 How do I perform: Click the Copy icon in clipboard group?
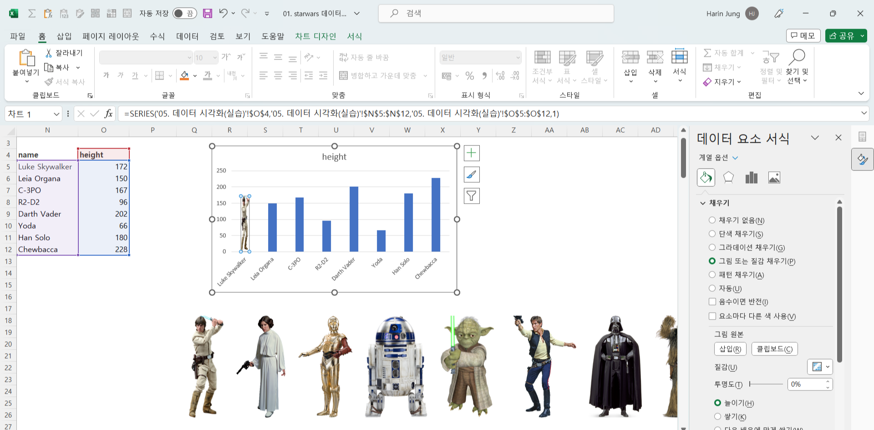coord(49,67)
